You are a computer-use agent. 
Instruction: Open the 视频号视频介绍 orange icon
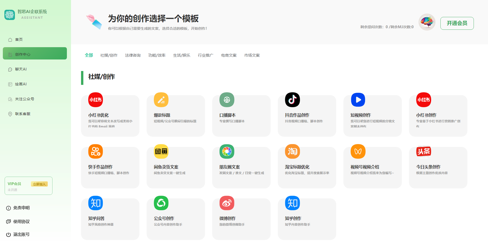coord(358,152)
